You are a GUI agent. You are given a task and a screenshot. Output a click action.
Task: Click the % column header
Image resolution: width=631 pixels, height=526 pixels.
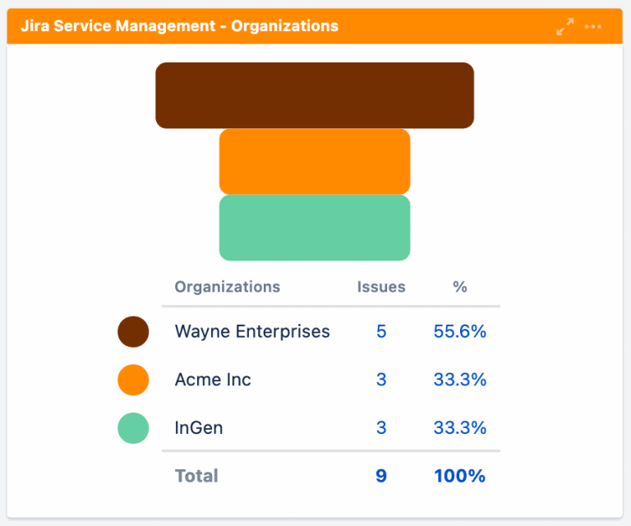(460, 287)
